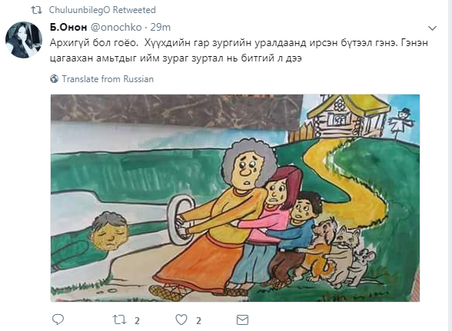Click the small retweet icon beside ChuluunbilegO
452x331 pixels.
36,10
